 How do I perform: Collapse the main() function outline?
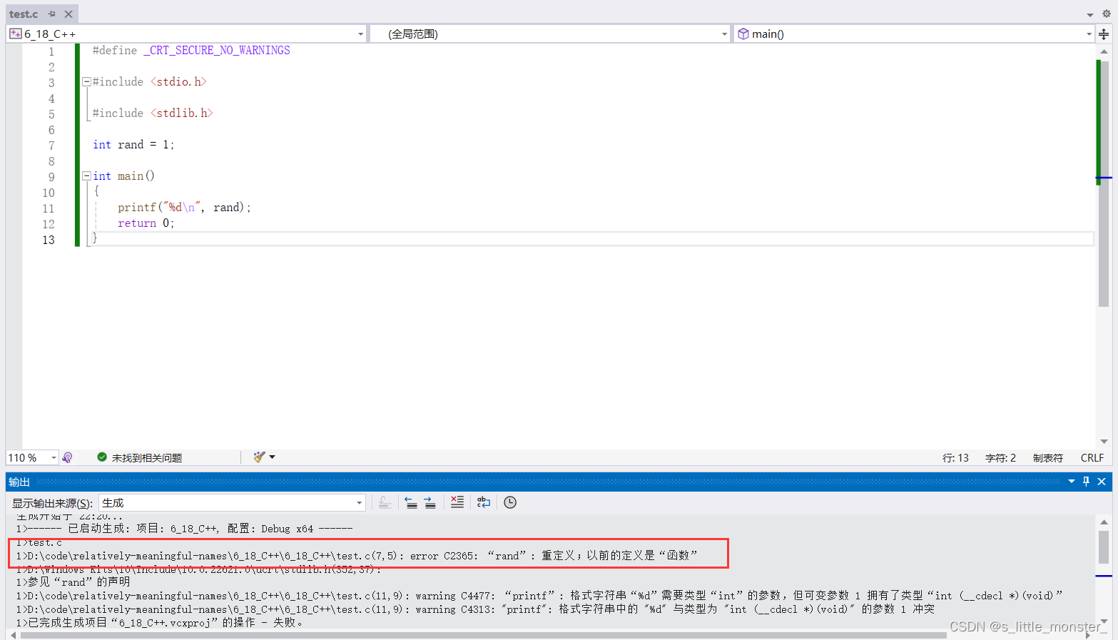pos(86,176)
